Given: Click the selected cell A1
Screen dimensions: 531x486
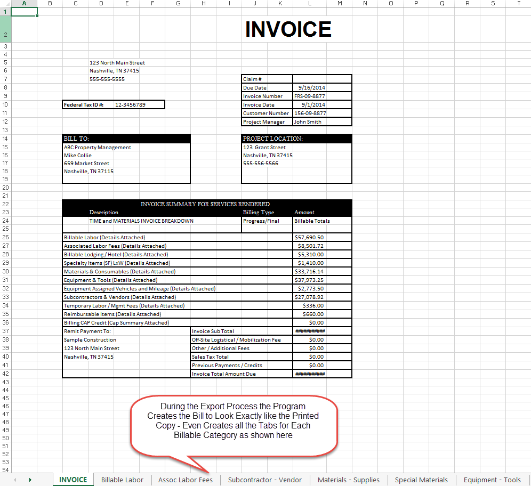Looking at the screenshot, I should (24, 12).
